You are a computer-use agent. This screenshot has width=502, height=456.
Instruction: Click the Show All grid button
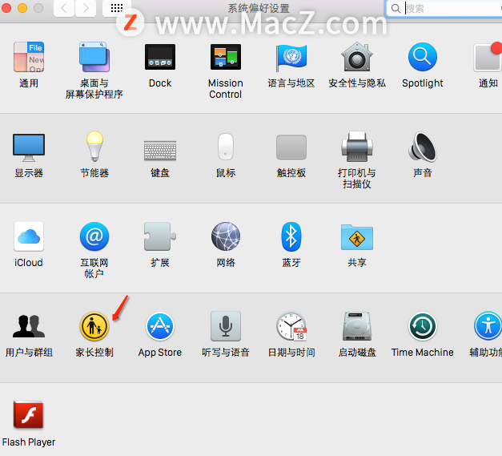117,8
